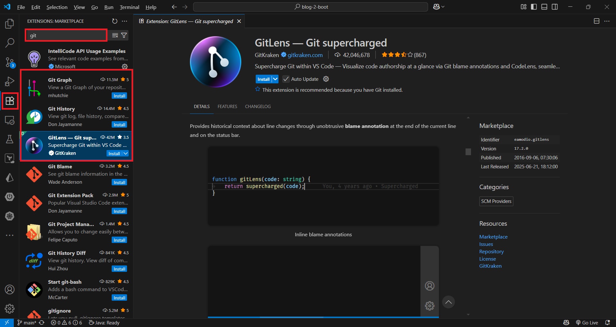The height and width of the screenshot is (327, 616).
Task: Open the blog-2-boot command center search
Action: pyautogui.click(x=311, y=7)
